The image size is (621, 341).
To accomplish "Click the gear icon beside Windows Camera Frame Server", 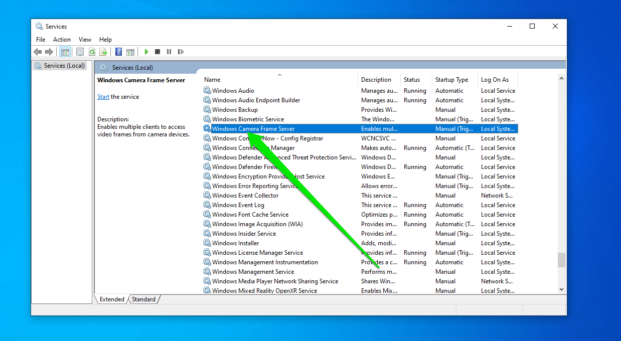I will coord(207,129).
